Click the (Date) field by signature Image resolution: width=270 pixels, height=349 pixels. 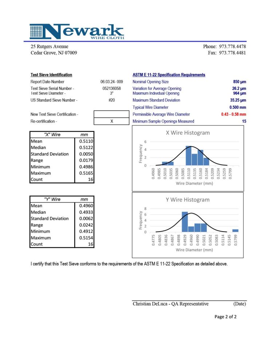click(x=239, y=304)
